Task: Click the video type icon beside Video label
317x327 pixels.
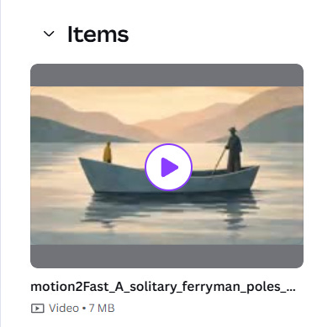Action: pyautogui.click(x=37, y=309)
